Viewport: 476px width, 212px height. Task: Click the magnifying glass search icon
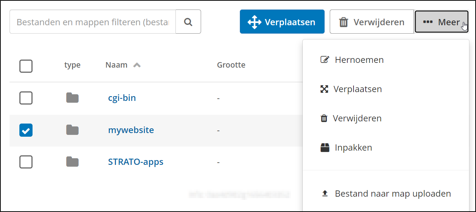(x=188, y=22)
